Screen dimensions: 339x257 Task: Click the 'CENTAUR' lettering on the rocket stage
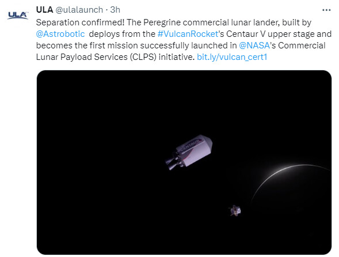click(191, 145)
